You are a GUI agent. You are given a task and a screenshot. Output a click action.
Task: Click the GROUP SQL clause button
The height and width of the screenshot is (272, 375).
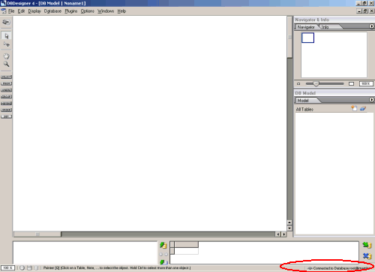coord(6,97)
